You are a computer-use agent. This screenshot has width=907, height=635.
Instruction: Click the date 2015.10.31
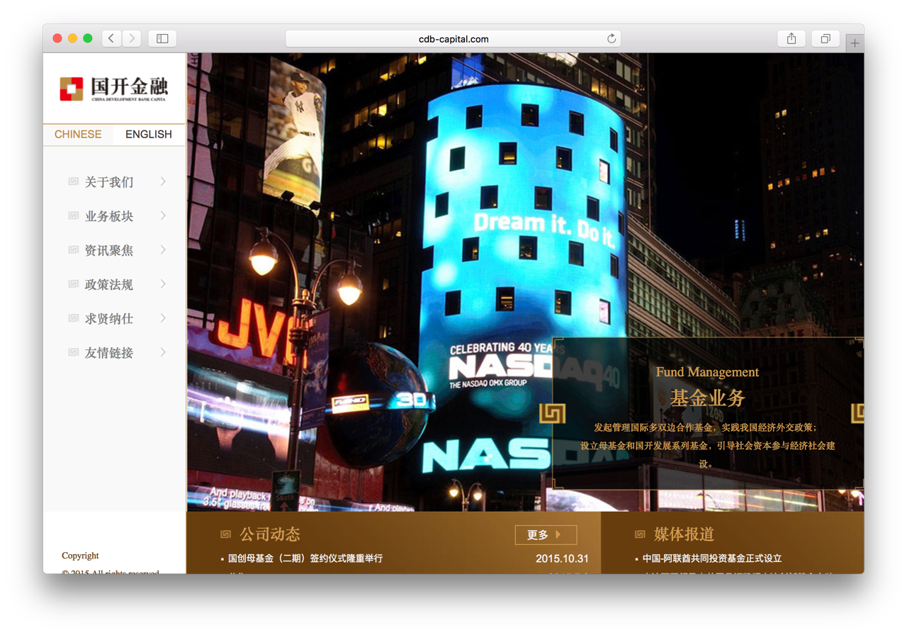[562, 559]
